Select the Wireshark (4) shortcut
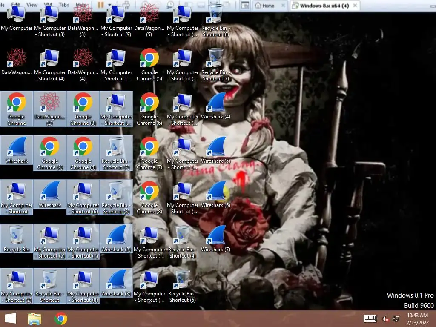 click(216, 106)
